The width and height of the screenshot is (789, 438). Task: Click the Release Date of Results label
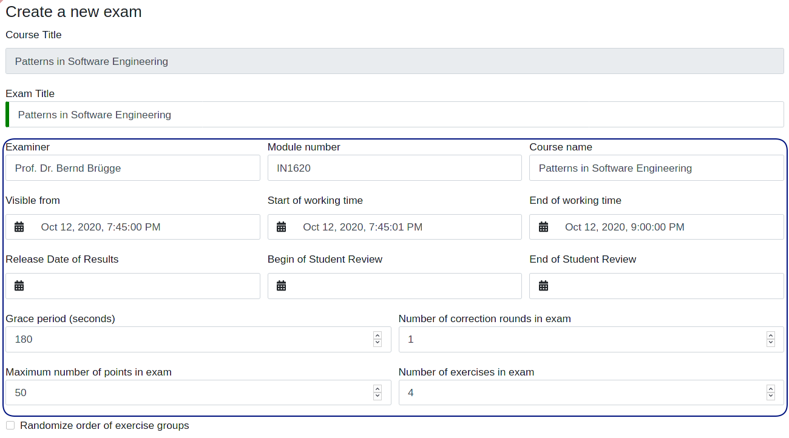click(62, 259)
